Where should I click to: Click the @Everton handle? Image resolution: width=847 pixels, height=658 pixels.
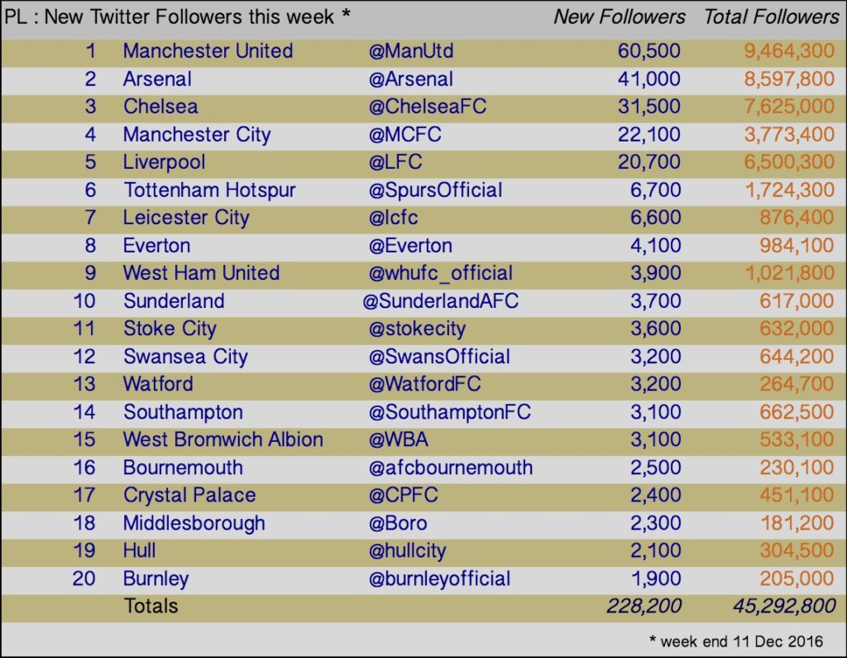(410, 246)
